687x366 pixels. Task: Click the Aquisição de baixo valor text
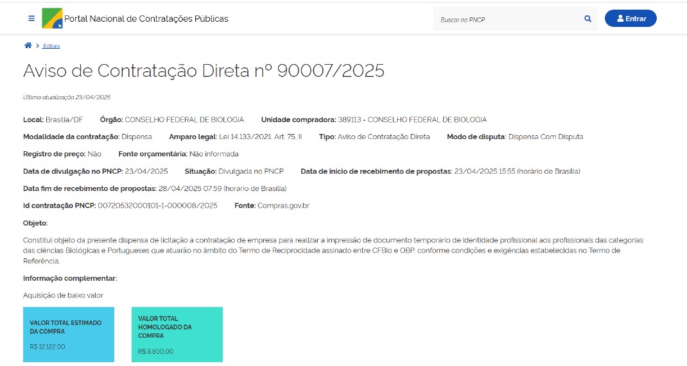[x=63, y=295]
